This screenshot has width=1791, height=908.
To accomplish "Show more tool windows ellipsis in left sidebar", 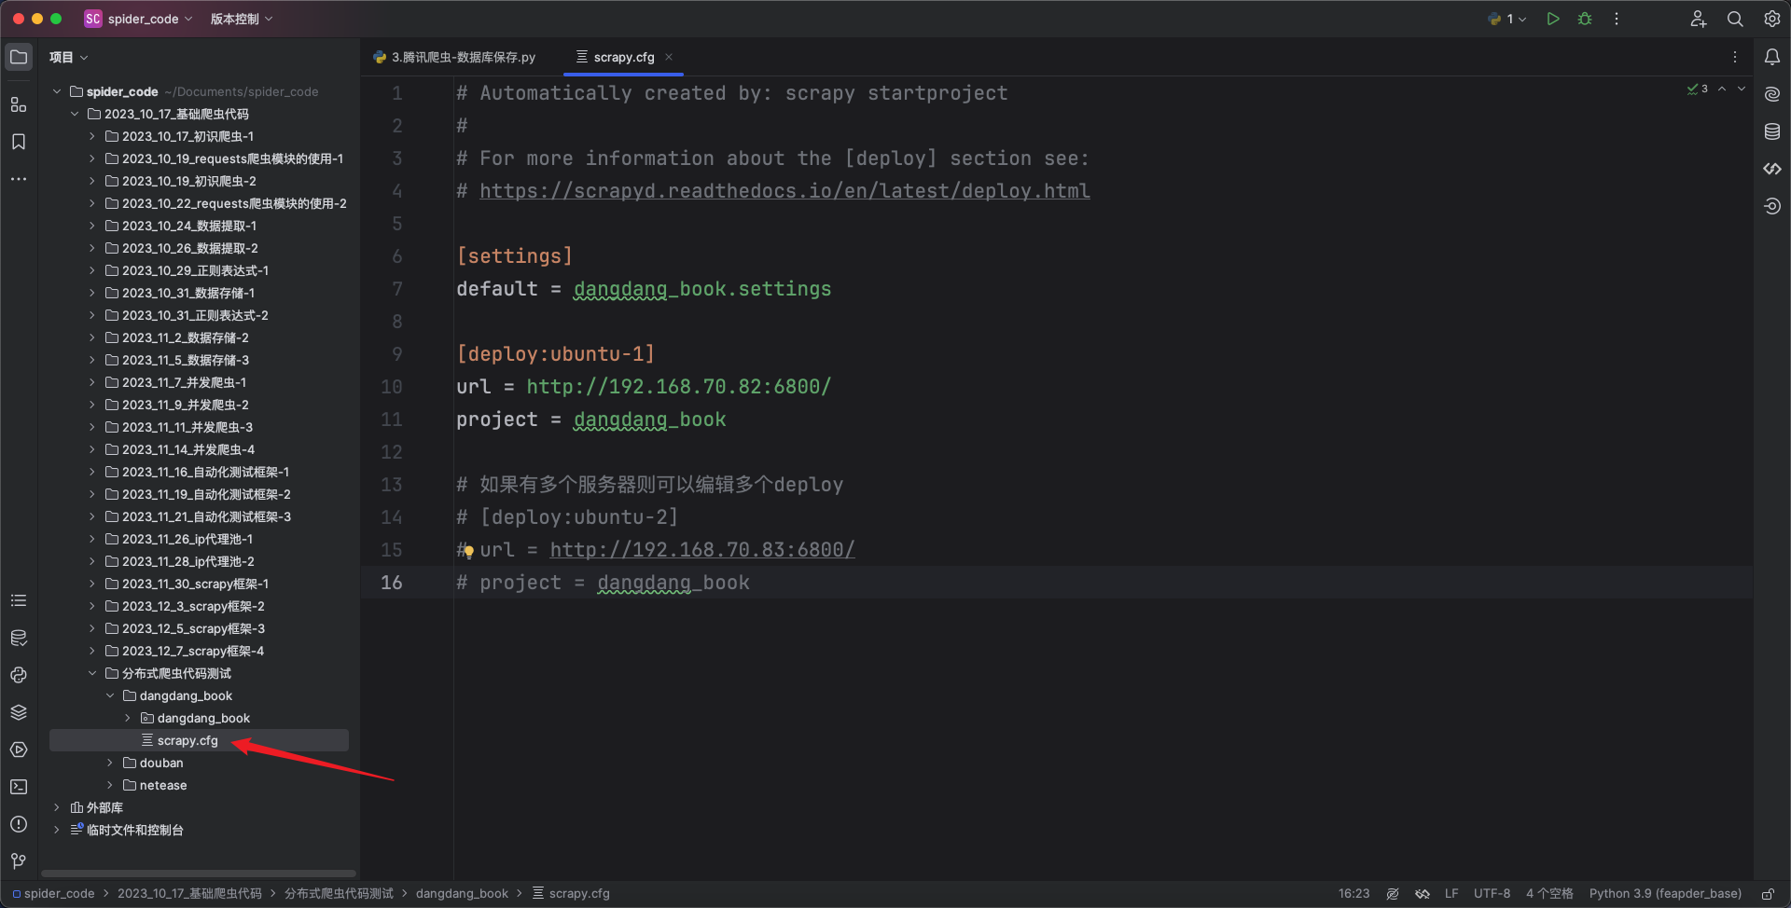I will (x=19, y=178).
